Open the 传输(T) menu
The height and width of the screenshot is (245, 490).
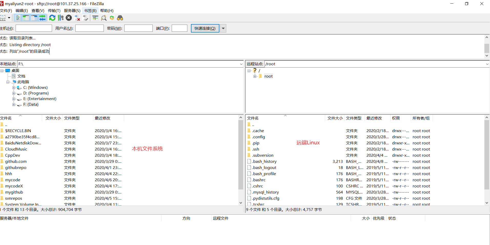54,10
